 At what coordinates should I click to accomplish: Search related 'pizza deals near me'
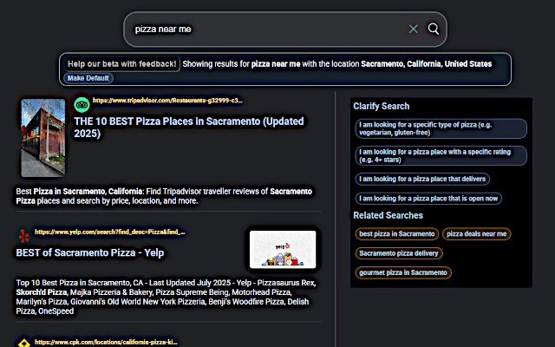tap(476, 234)
